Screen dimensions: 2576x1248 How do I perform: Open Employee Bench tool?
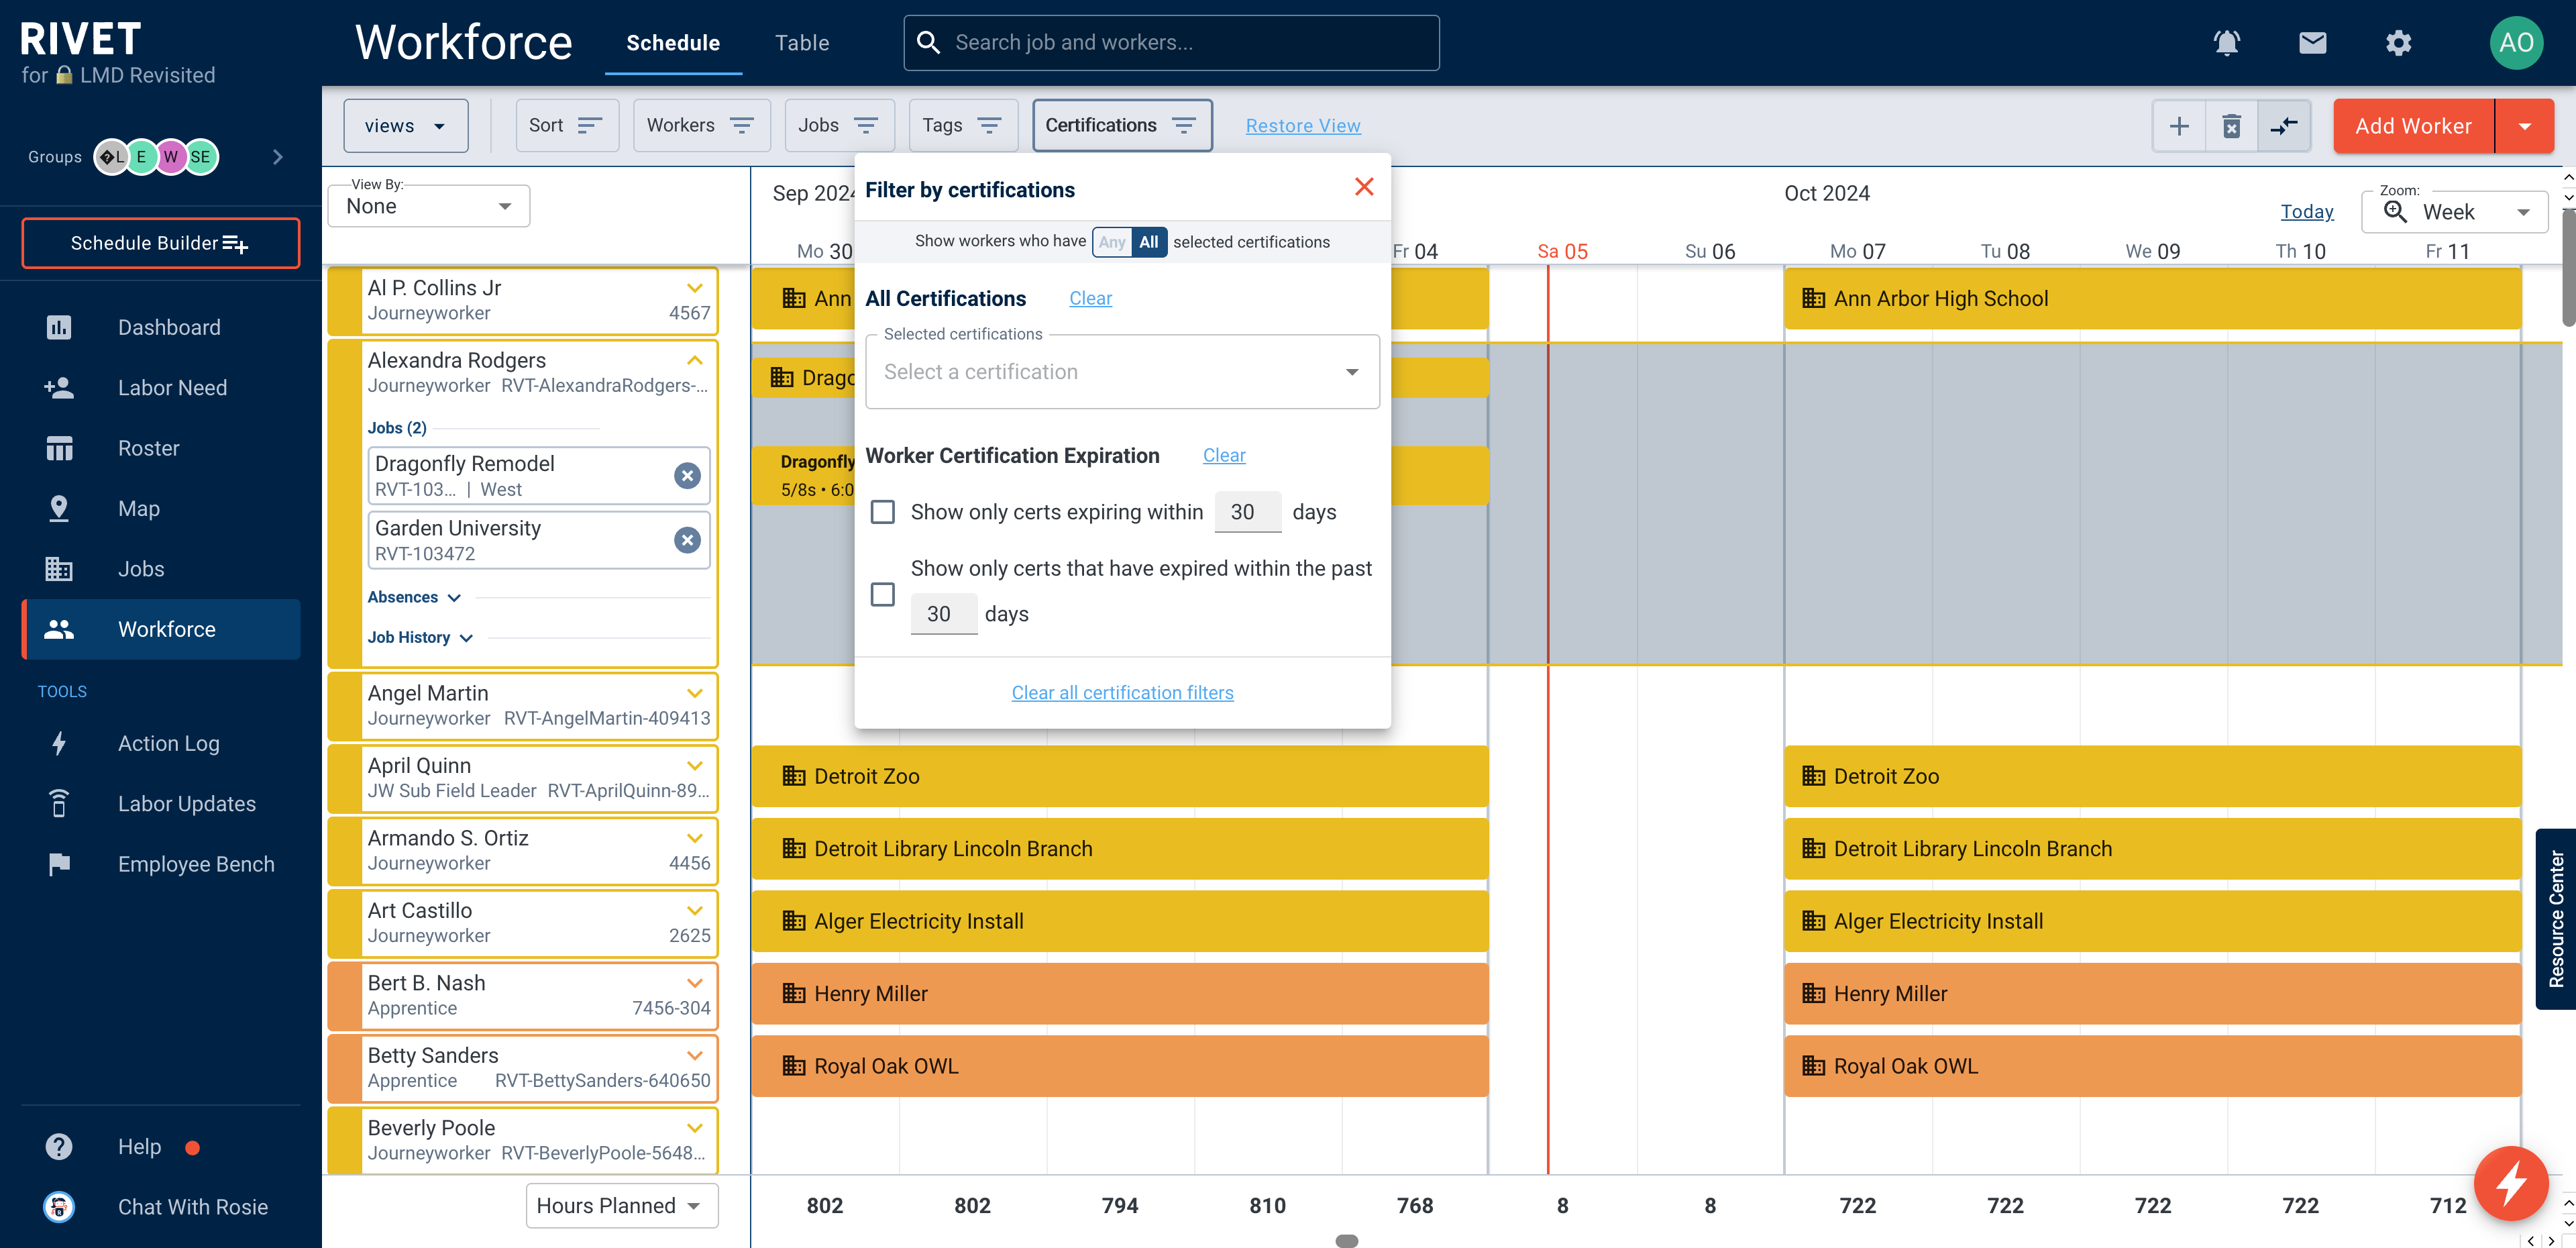pyautogui.click(x=160, y=864)
